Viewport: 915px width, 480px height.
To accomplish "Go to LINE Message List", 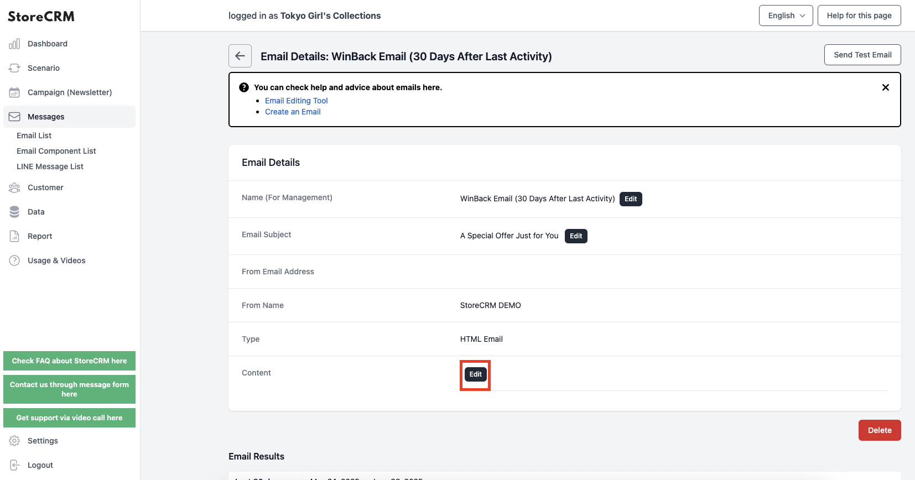I will point(50,166).
